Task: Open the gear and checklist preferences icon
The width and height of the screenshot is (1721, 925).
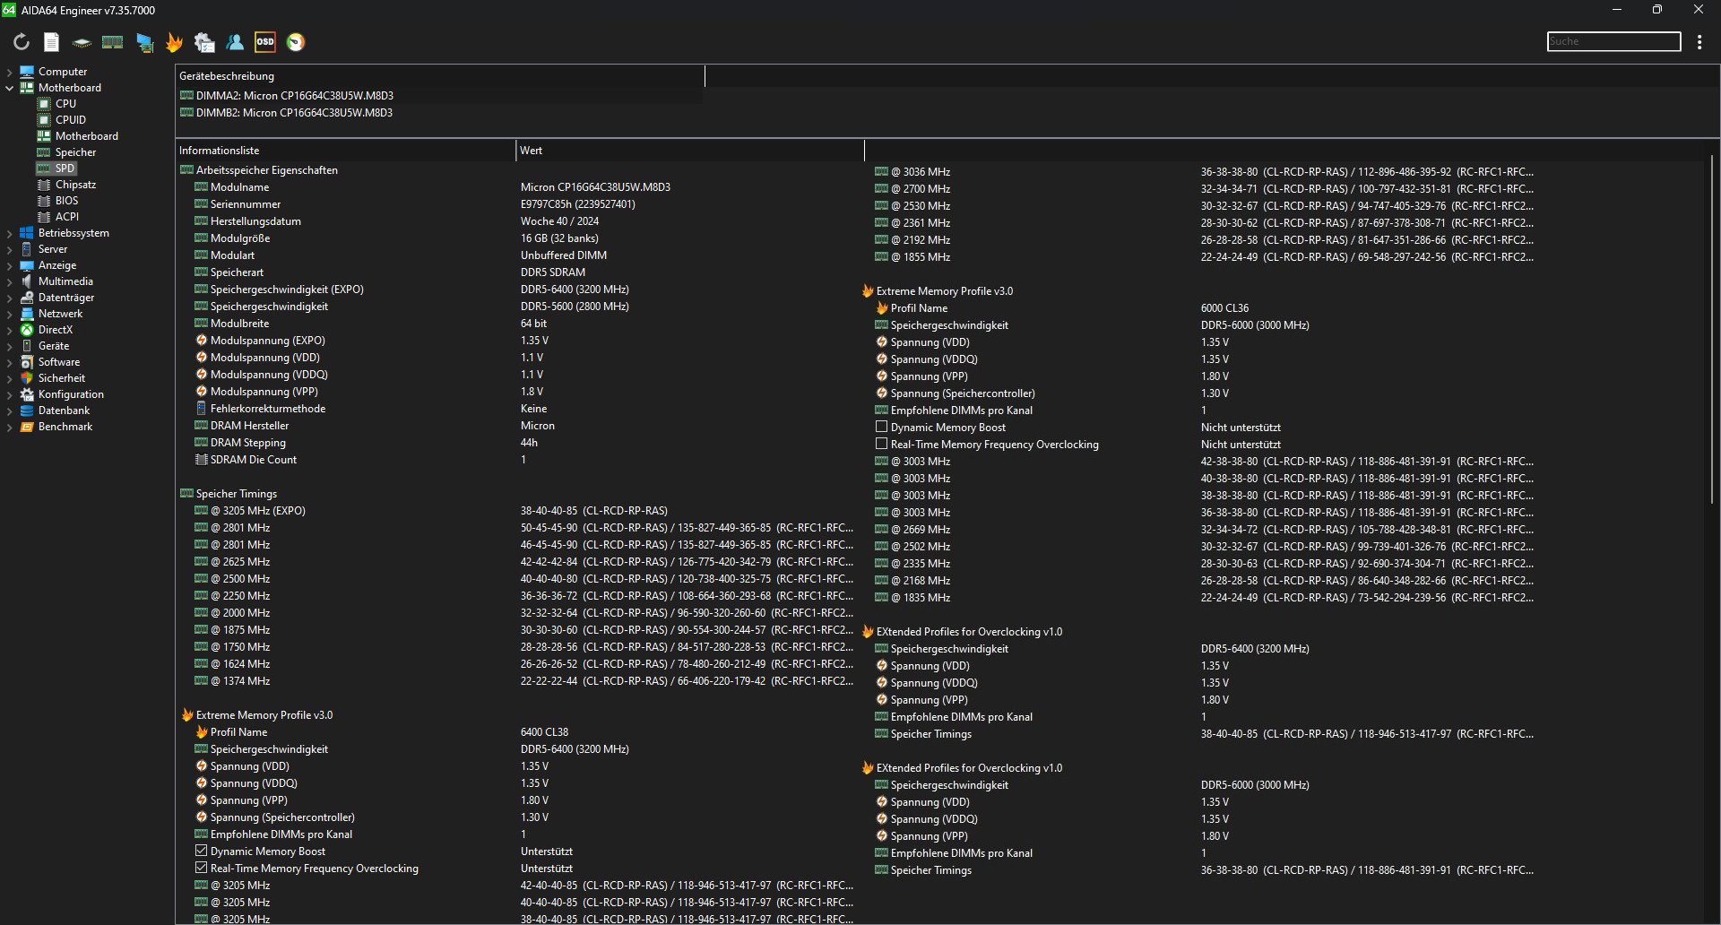Action: pos(204,42)
